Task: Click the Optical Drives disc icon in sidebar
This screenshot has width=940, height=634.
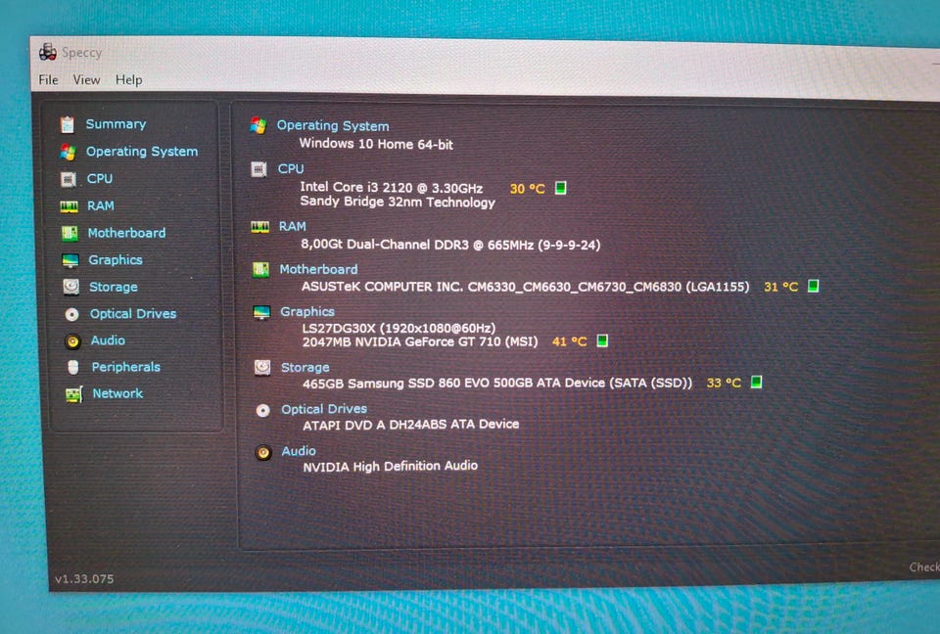Action: (x=71, y=314)
